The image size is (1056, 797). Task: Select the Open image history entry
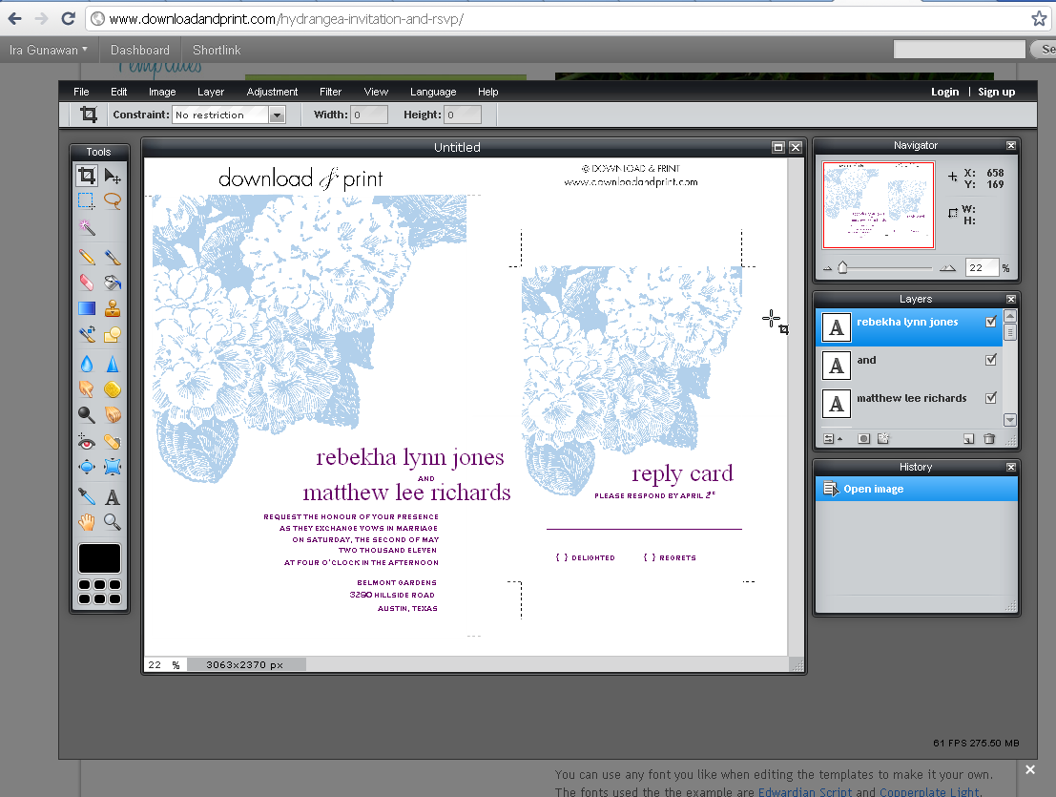click(x=917, y=489)
